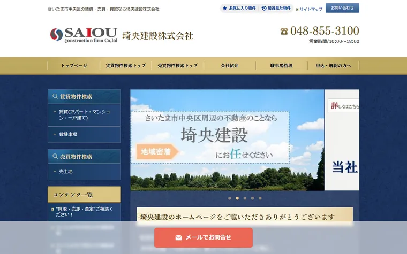Click the コンテンツ一覧 sidebar header
This screenshot has width=407, height=254.
click(x=85, y=195)
